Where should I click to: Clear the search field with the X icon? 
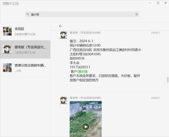[137, 14]
